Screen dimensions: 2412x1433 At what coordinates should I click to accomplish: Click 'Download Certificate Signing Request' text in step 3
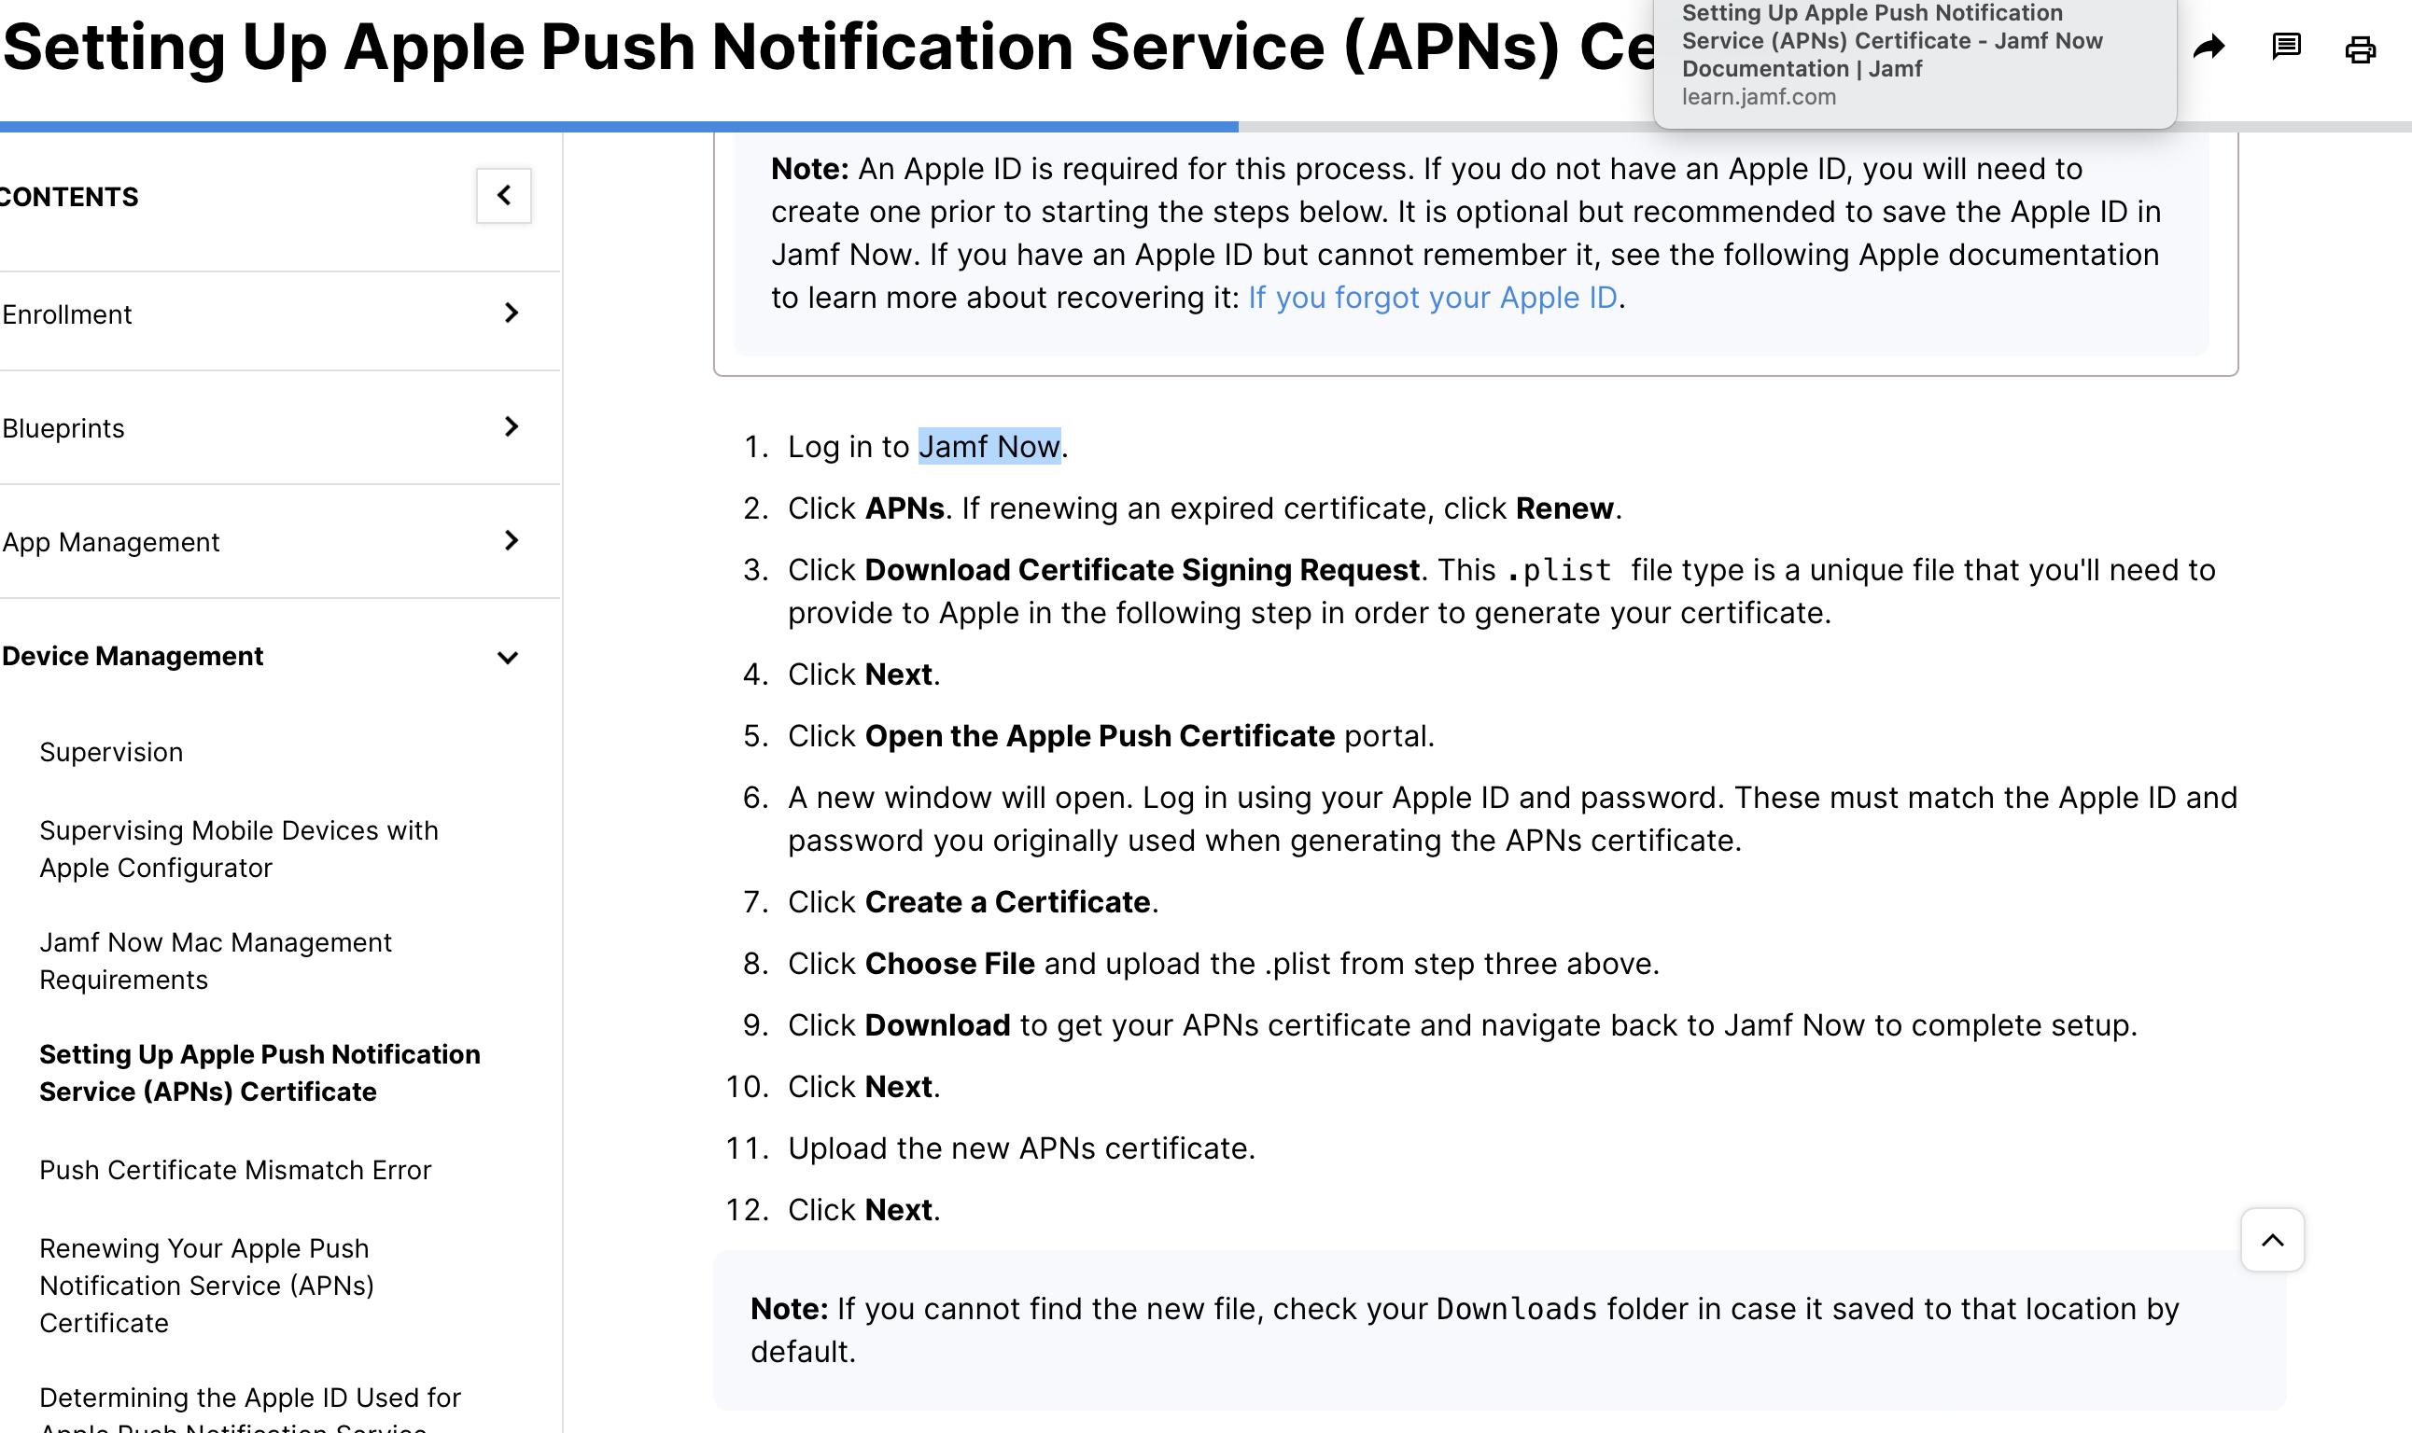[1142, 570]
